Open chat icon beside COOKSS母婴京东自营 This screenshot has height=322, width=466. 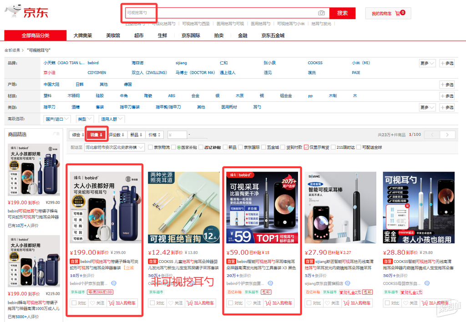pyautogui.click(x=427, y=283)
